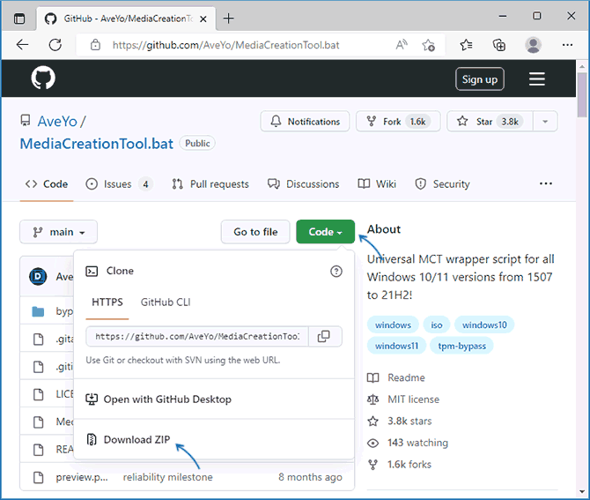The height and width of the screenshot is (500, 590).
Task: Click the Clone help question mark icon
Action: coord(336,271)
